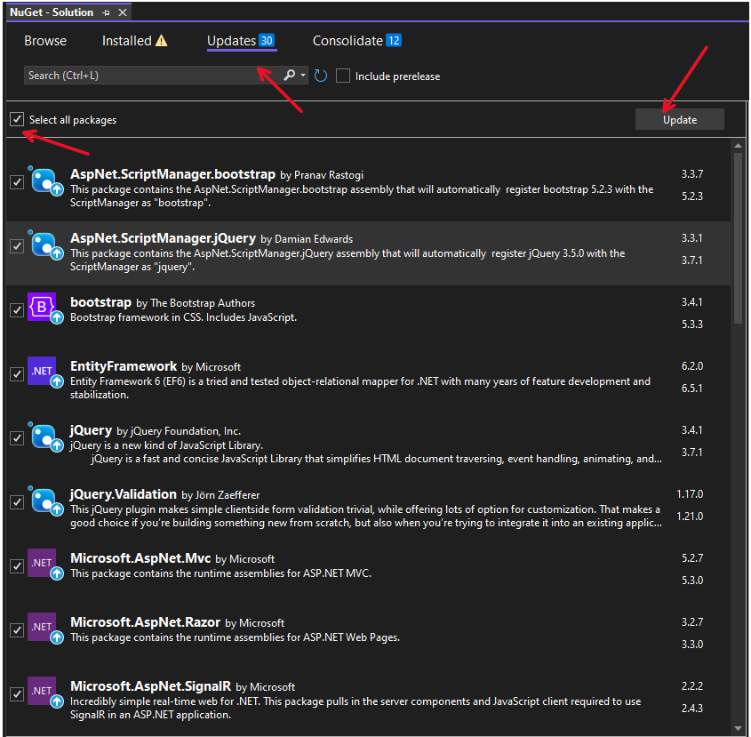Select the jQuery.Validation package title
Screen dimensions: 751x737
coord(124,494)
